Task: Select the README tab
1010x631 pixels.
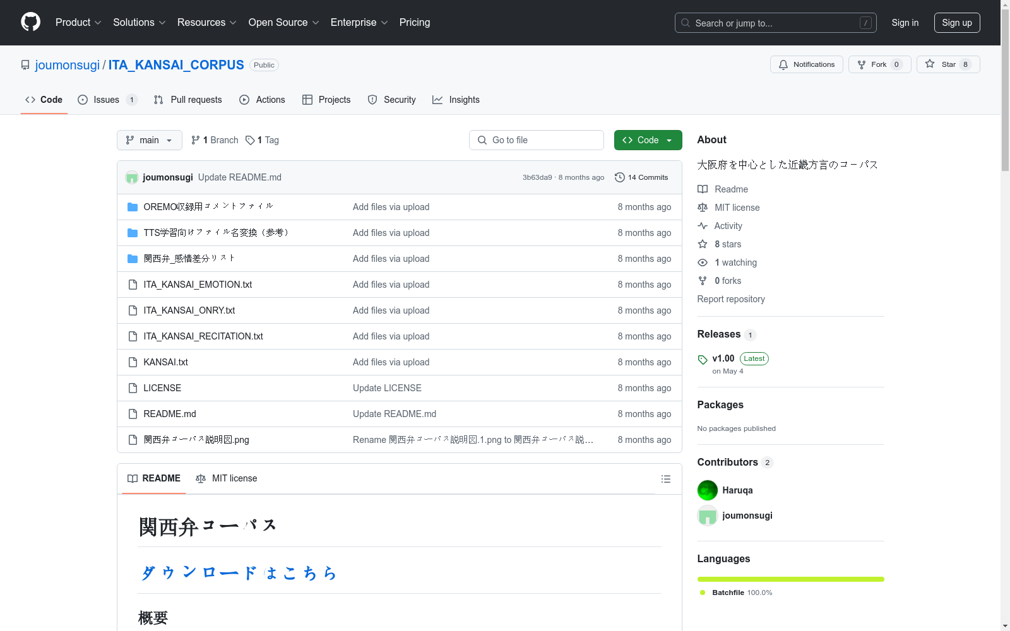Action: click(154, 478)
